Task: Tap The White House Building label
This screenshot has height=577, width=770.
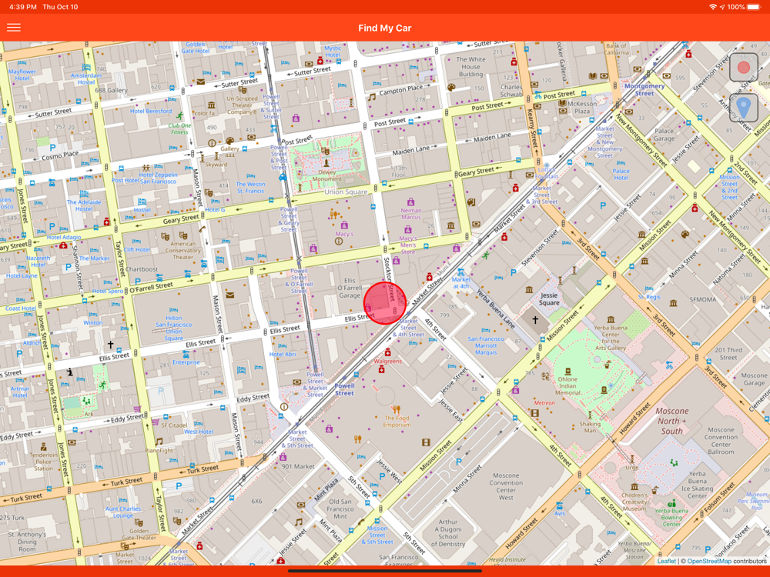Action: 470,67
